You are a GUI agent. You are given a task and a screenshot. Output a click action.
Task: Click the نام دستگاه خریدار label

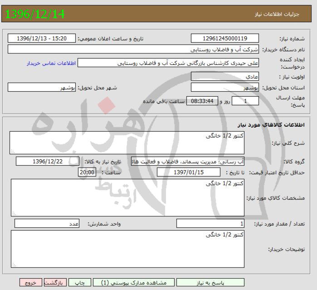[283, 49]
